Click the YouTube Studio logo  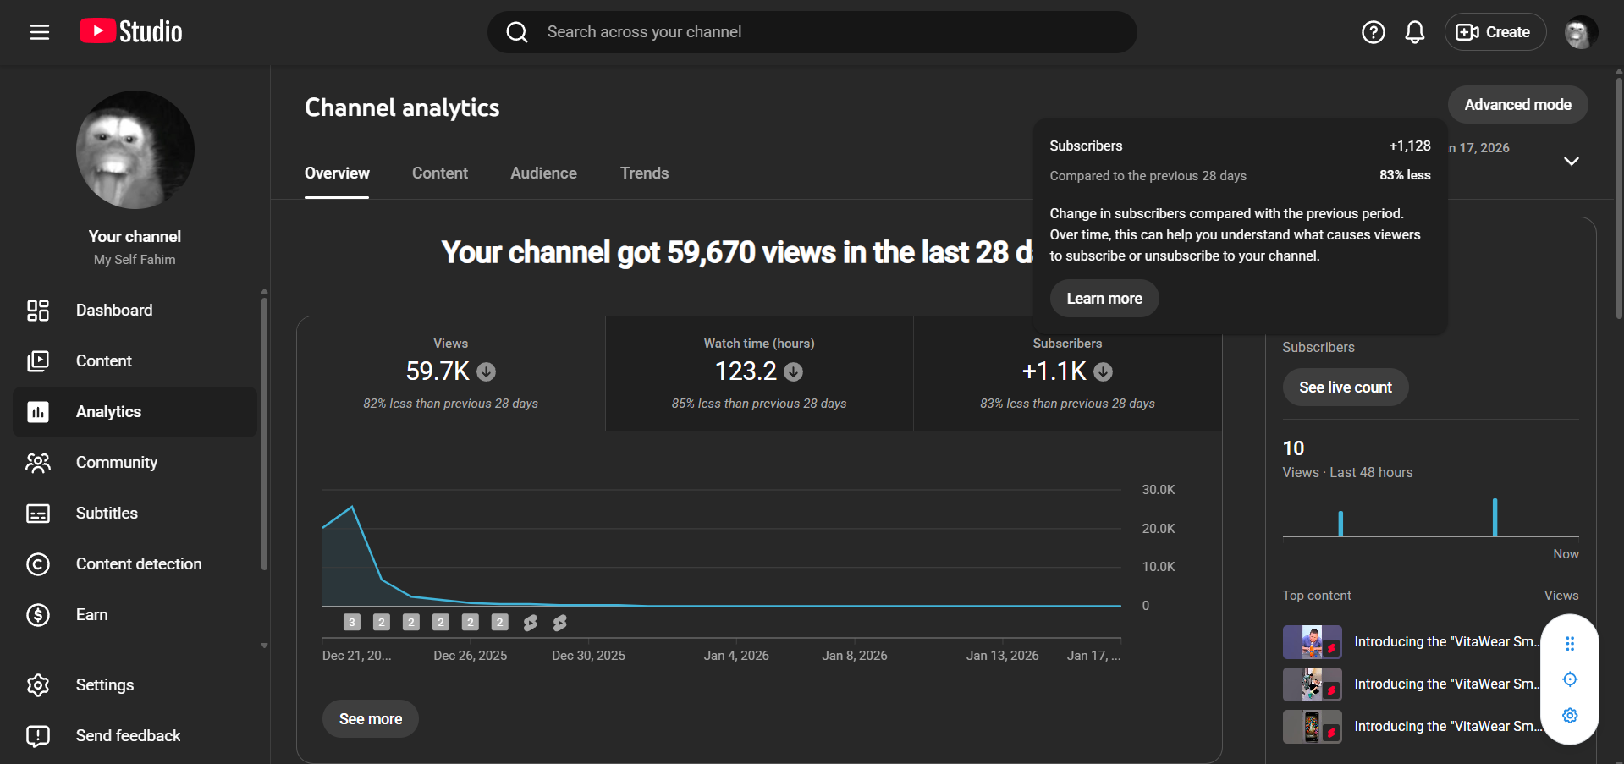click(131, 32)
